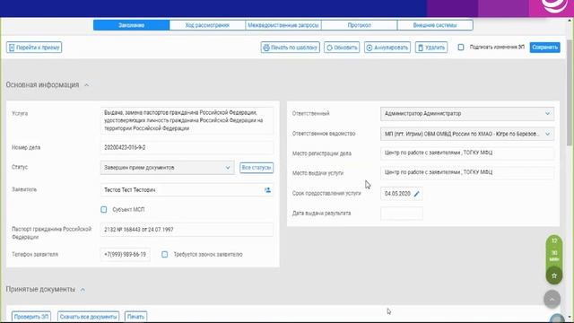Open the Заявление tab
This screenshot has height=323, width=574.
(x=132, y=25)
